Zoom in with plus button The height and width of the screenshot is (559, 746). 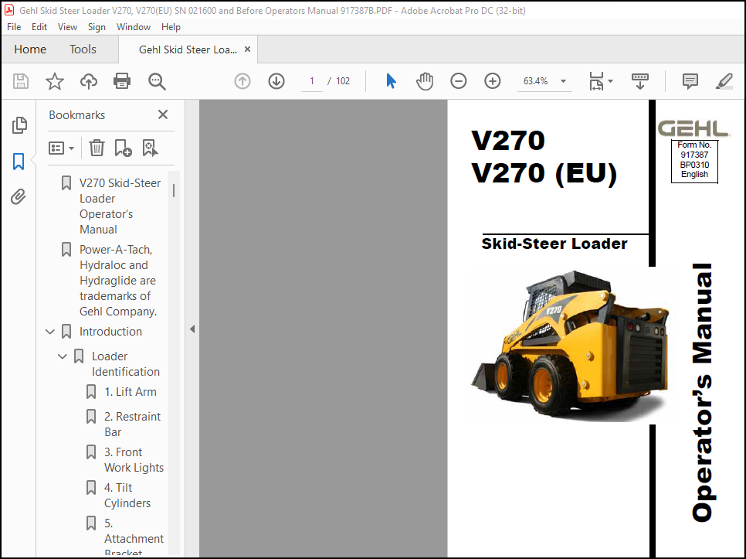click(x=493, y=81)
